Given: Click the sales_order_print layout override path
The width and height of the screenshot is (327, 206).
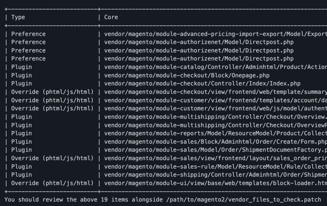Looking at the screenshot, I should pos(216,158).
